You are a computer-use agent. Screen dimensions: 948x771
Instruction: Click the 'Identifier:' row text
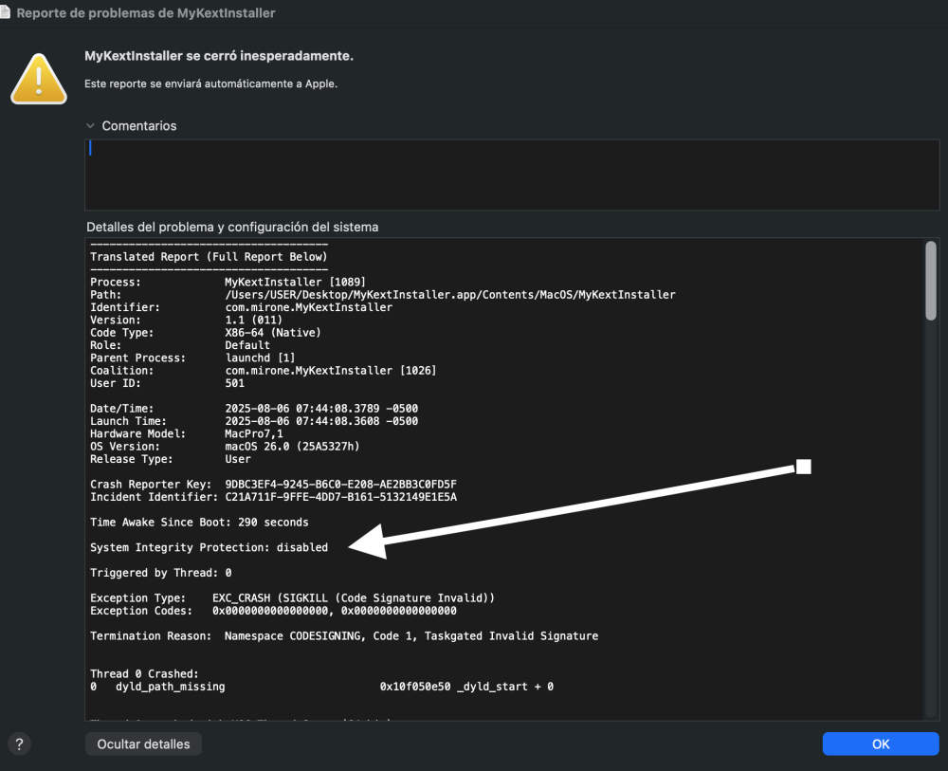click(241, 307)
